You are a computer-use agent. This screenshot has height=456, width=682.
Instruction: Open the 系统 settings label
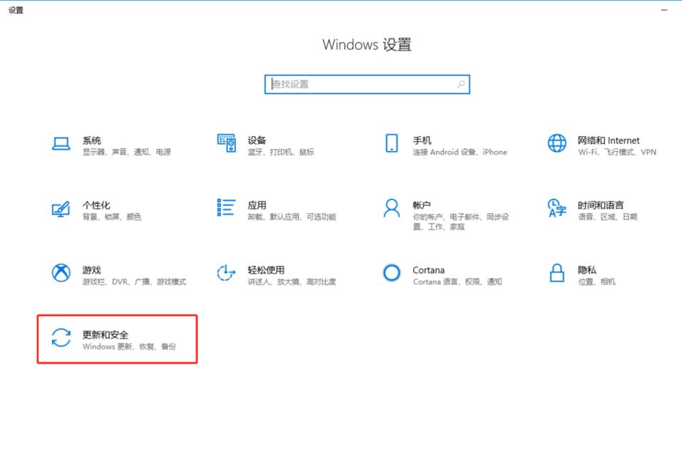[92, 140]
